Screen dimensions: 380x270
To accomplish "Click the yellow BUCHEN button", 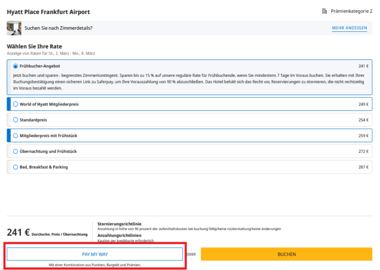I will click(x=286, y=254).
